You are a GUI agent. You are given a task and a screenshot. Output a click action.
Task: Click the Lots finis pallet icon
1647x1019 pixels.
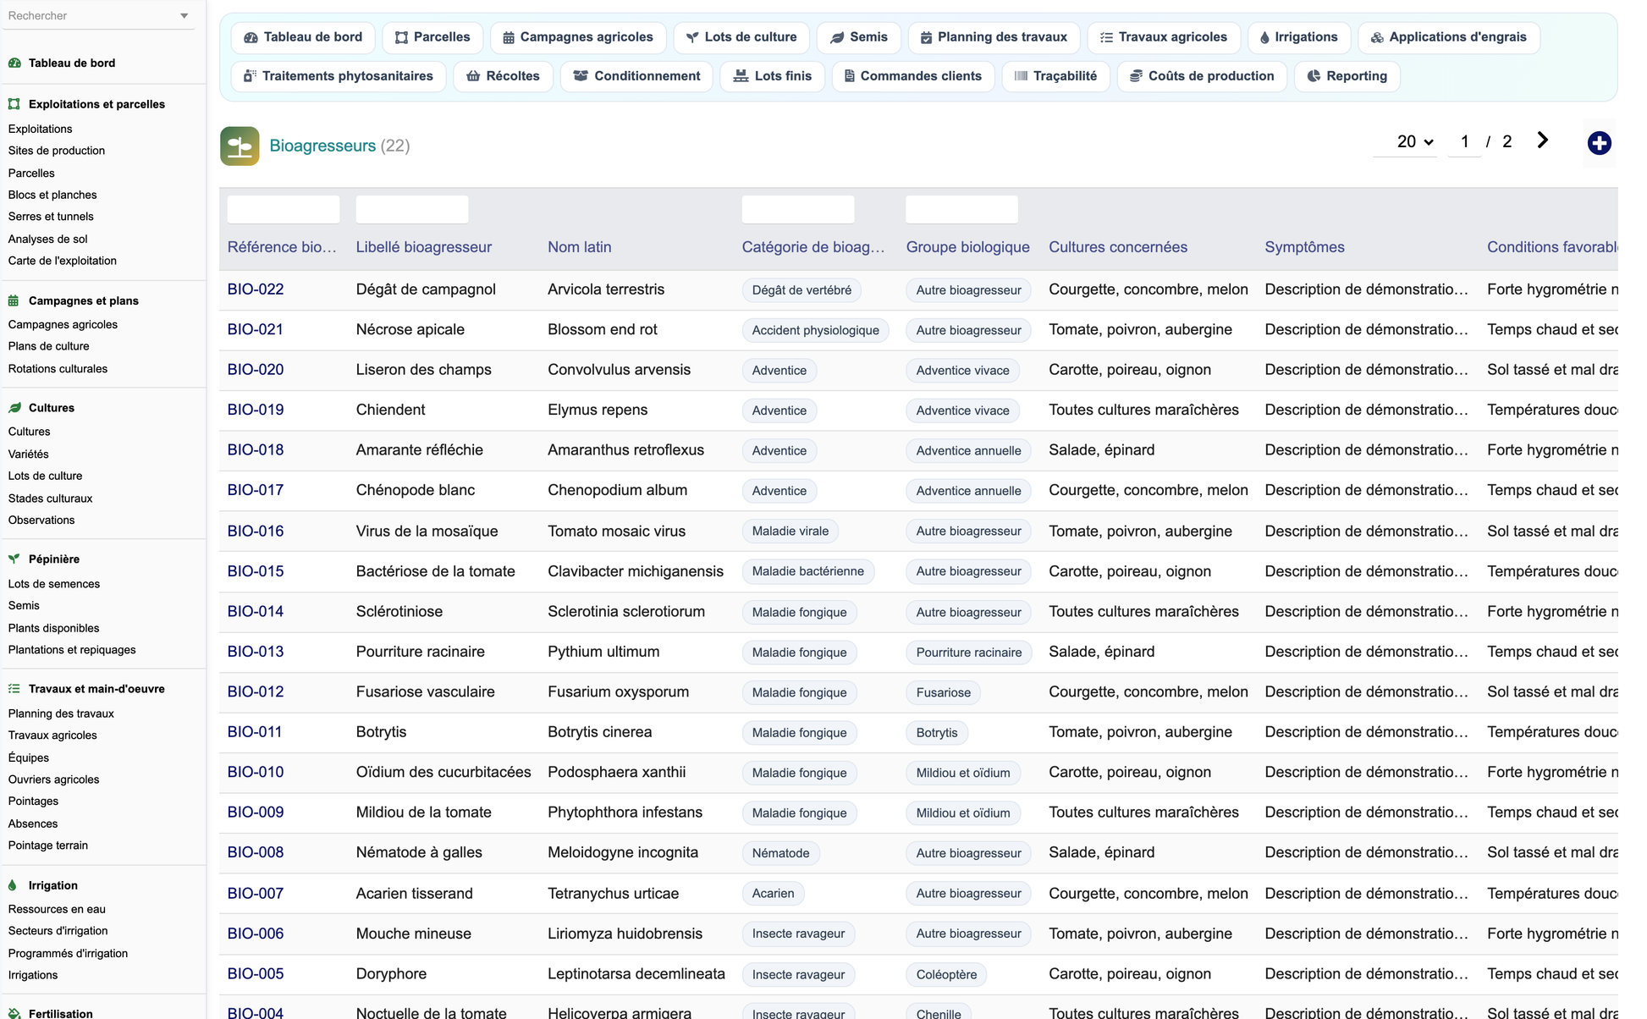pyautogui.click(x=741, y=76)
